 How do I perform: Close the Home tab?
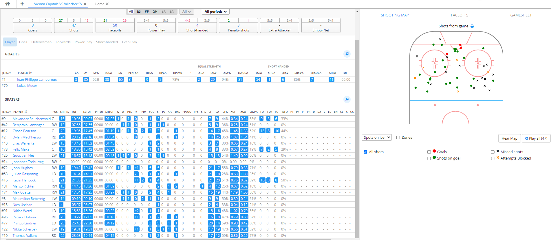tap(107, 4)
